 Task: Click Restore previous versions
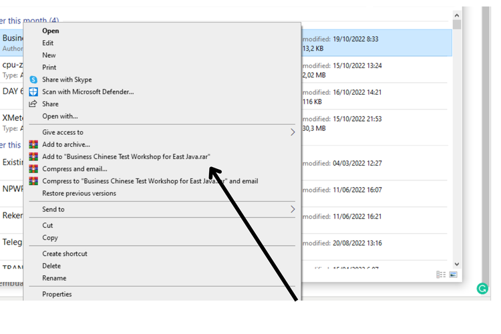tap(79, 193)
